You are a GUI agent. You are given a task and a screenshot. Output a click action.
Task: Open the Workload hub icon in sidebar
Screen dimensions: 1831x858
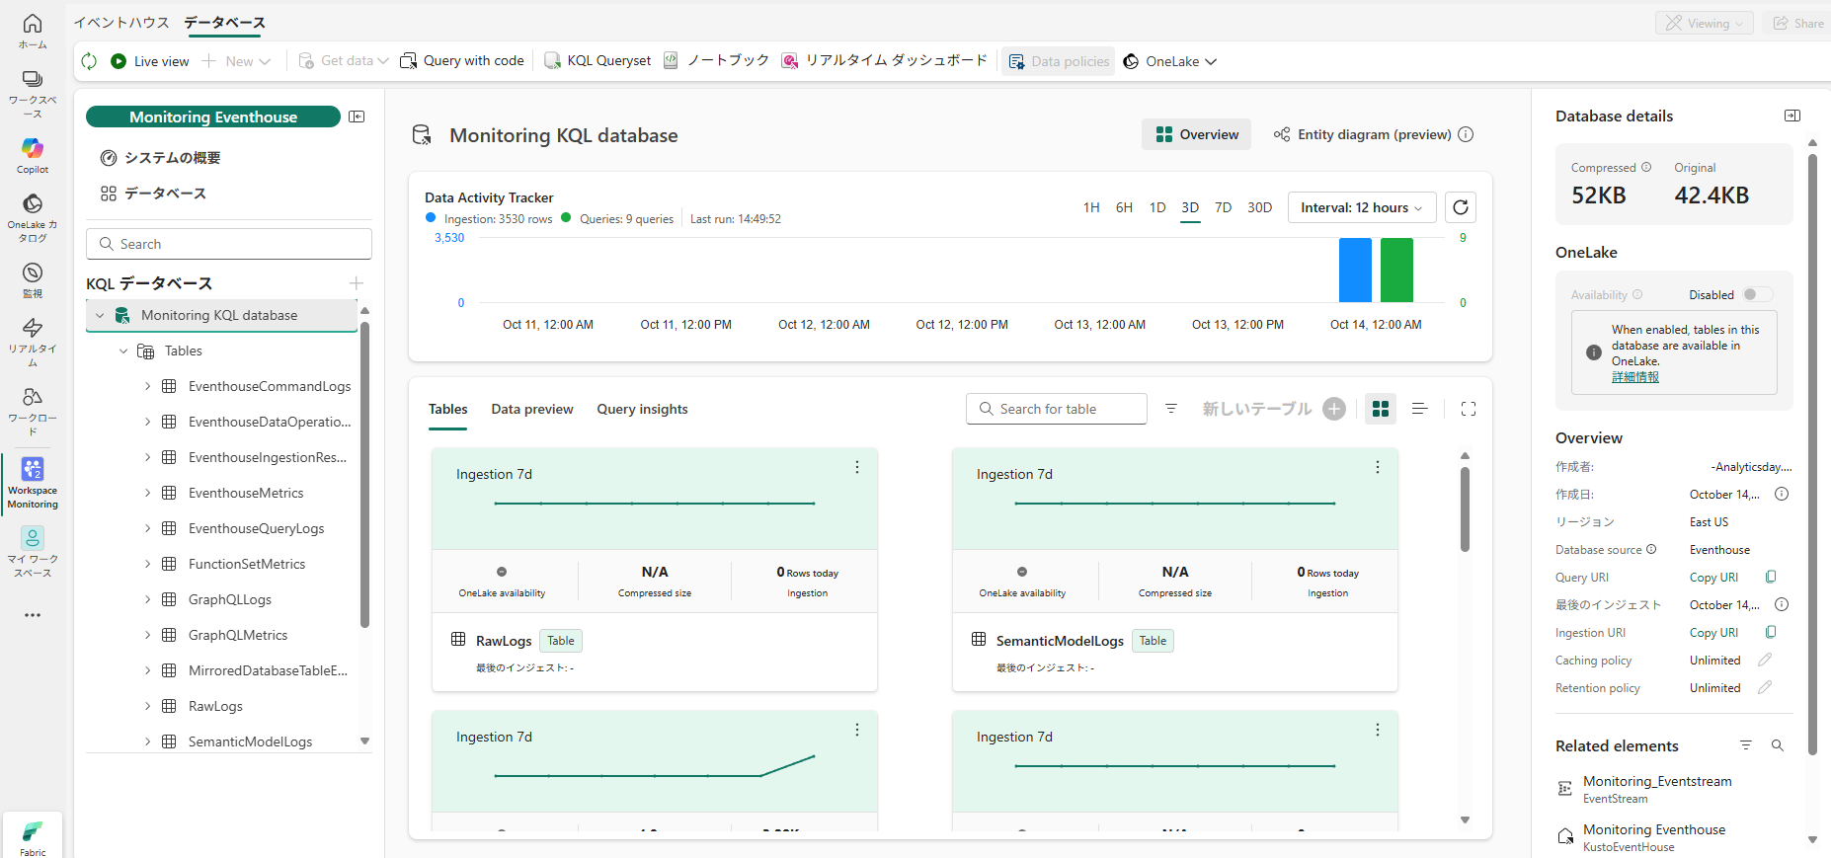click(x=33, y=411)
